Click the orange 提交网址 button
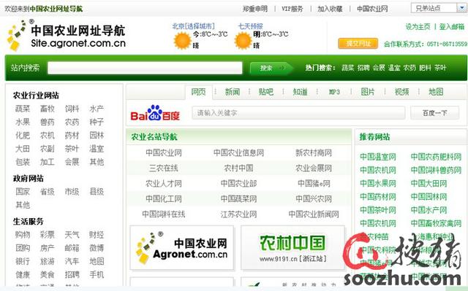 [x=358, y=44]
